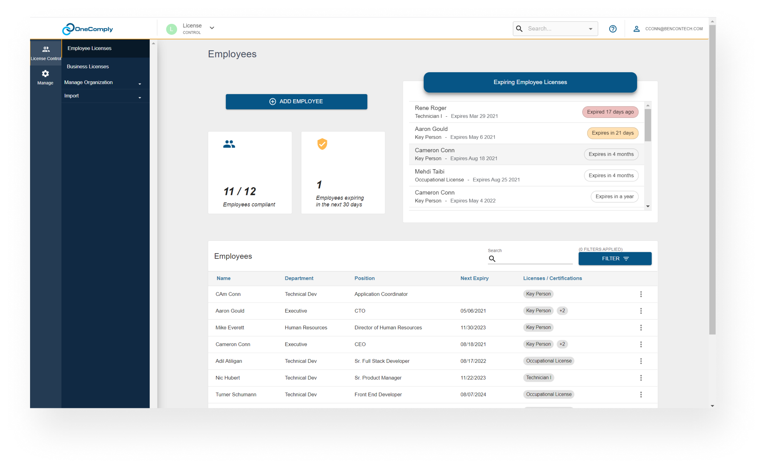This screenshot has height=468, width=762.
Task: Open the License Control switcher dropdown
Action: (212, 28)
